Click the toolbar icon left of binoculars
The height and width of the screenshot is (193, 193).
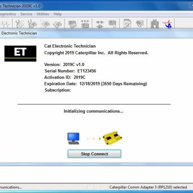pos(140,24)
